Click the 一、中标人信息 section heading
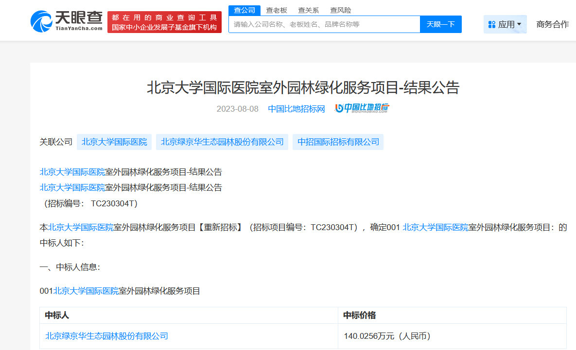The height and width of the screenshot is (350, 576). (x=70, y=267)
